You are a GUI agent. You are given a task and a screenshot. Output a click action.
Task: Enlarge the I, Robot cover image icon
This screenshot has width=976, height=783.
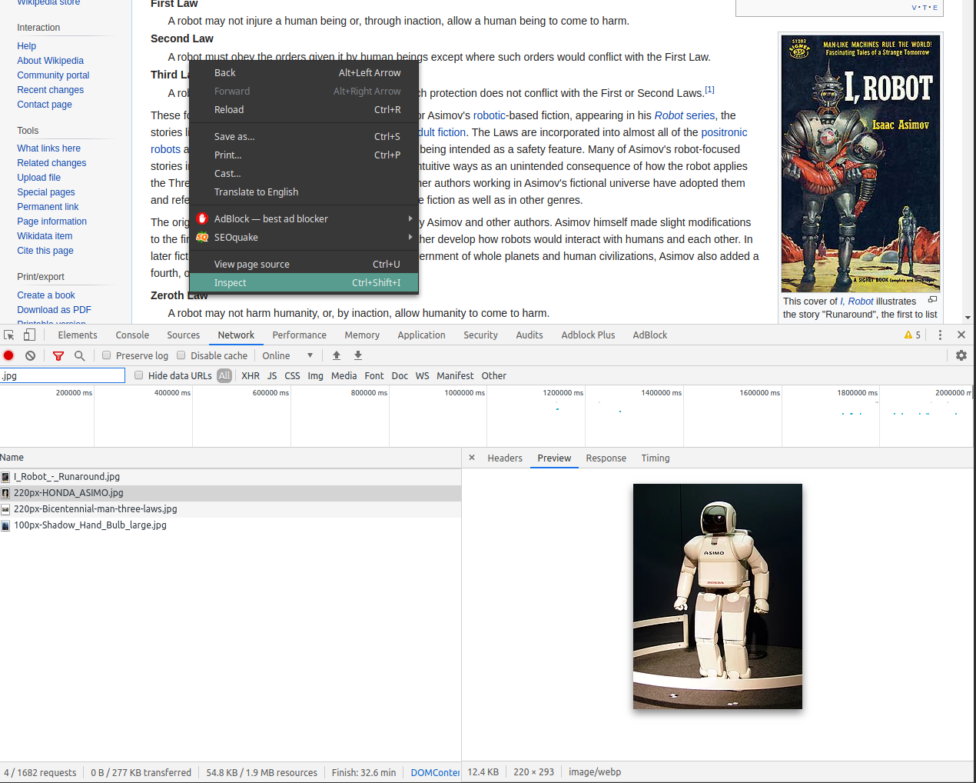tap(932, 300)
